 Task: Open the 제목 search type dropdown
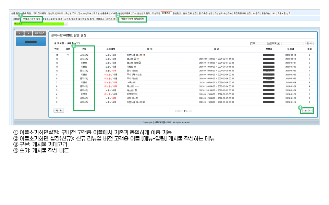click(x=276, y=43)
